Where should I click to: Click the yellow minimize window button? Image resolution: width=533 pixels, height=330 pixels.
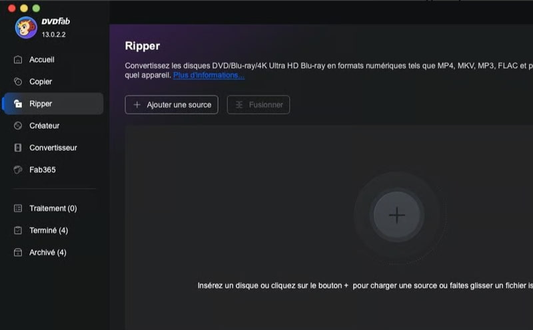click(x=24, y=8)
